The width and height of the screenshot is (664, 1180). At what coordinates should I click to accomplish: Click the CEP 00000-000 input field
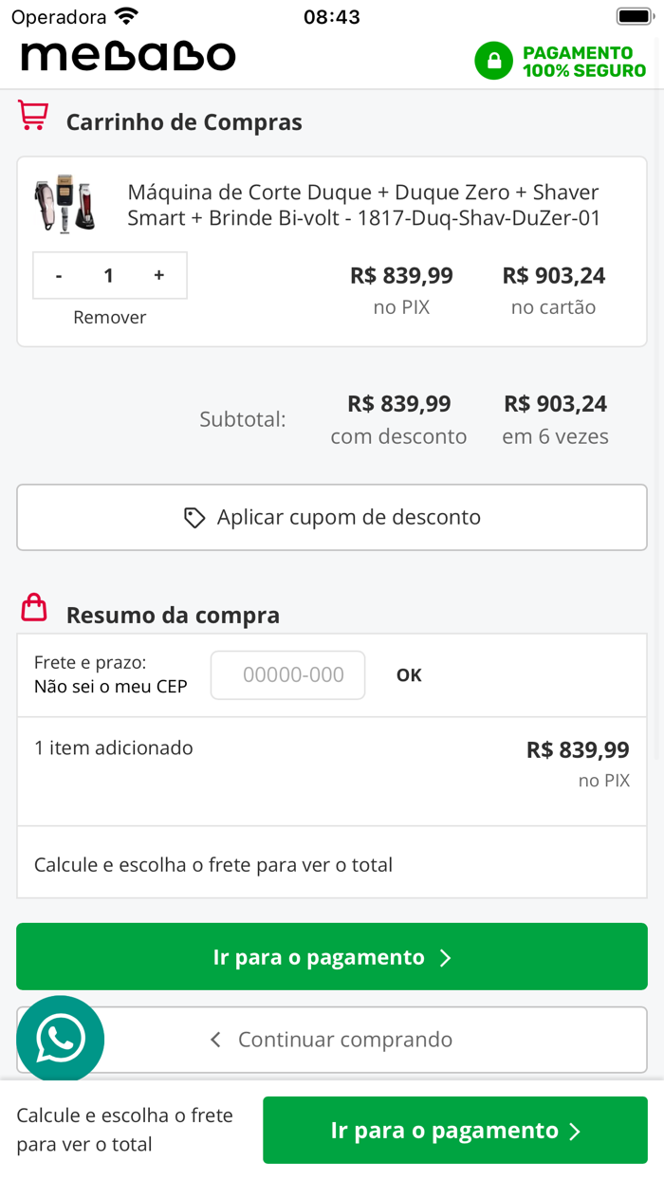287,674
